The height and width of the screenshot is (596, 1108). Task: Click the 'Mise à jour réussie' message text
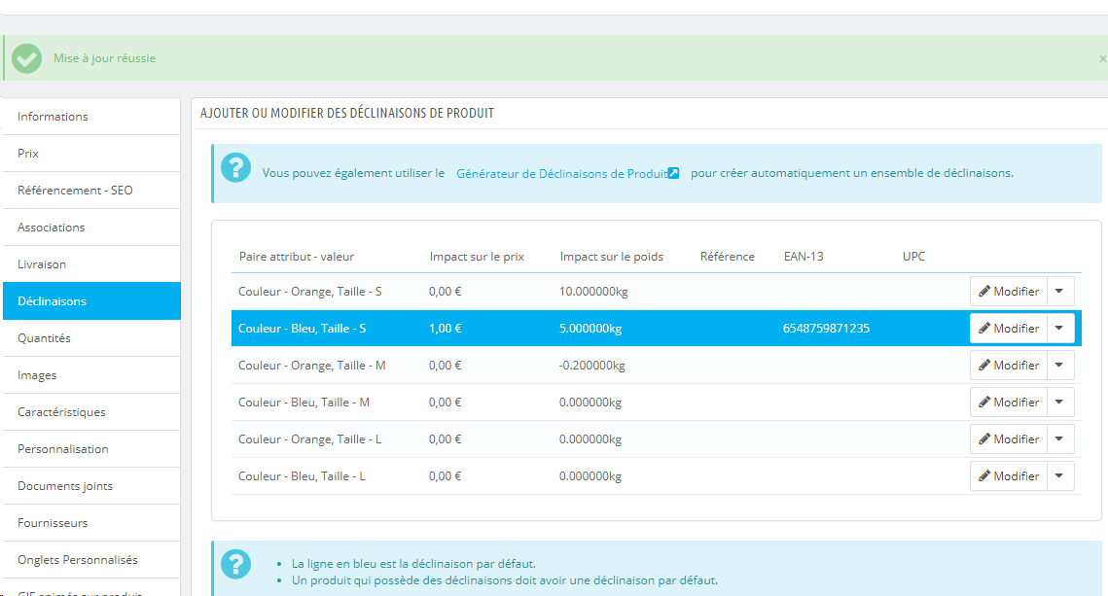pyautogui.click(x=105, y=58)
